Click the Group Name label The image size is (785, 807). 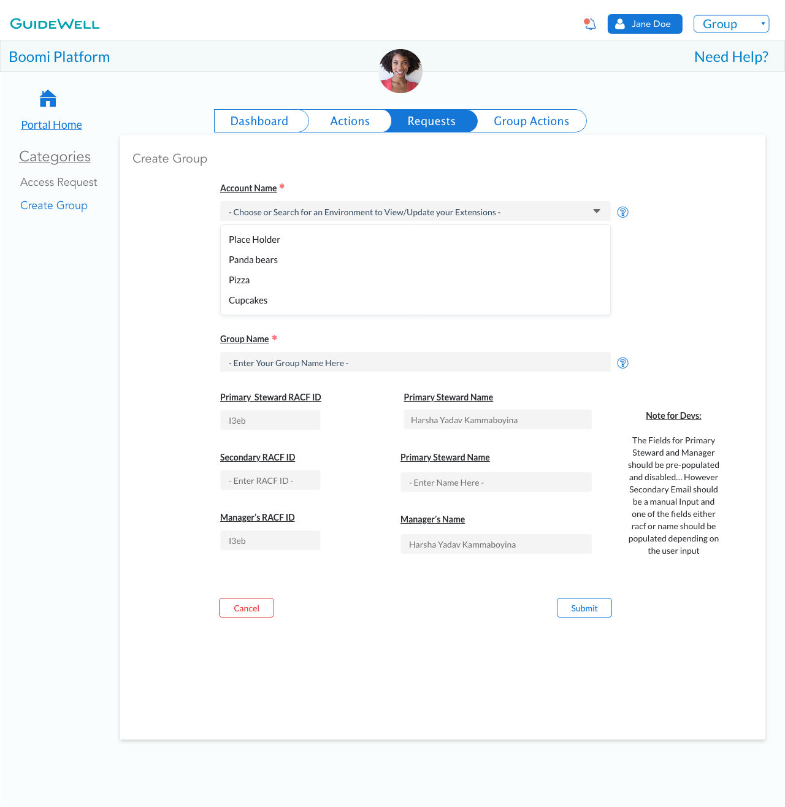click(x=245, y=339)
